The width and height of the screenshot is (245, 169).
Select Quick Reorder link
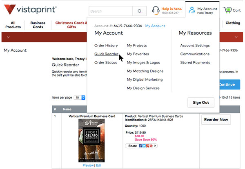point(106,54)
